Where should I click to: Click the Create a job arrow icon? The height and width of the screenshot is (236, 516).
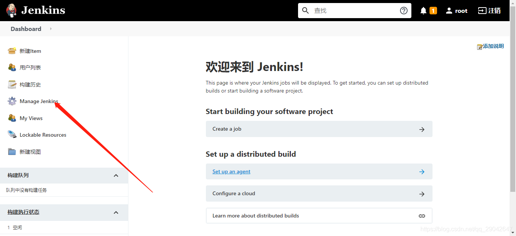[x=422, y=129]
